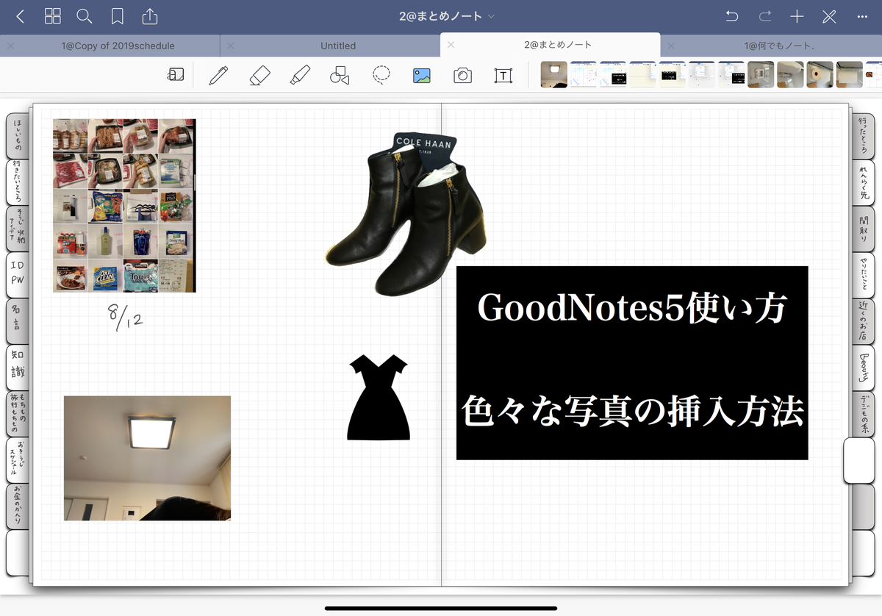882x616 pixels.
Task: Select the Shapes tool
Action: (x=340, y=75)
